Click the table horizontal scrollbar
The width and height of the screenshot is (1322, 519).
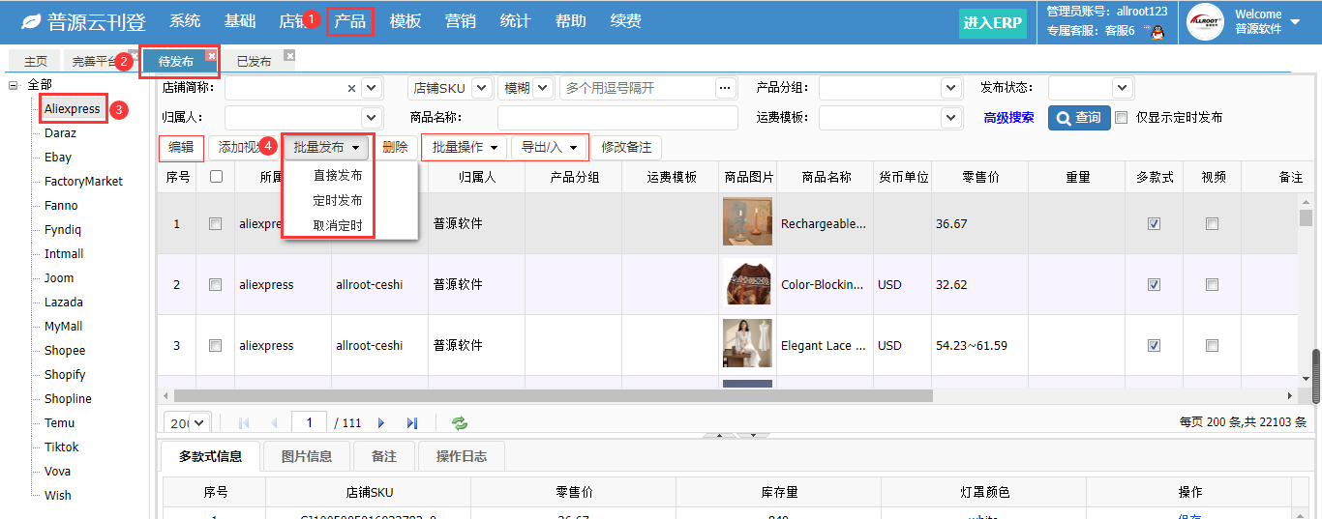(x=554, y=395)
